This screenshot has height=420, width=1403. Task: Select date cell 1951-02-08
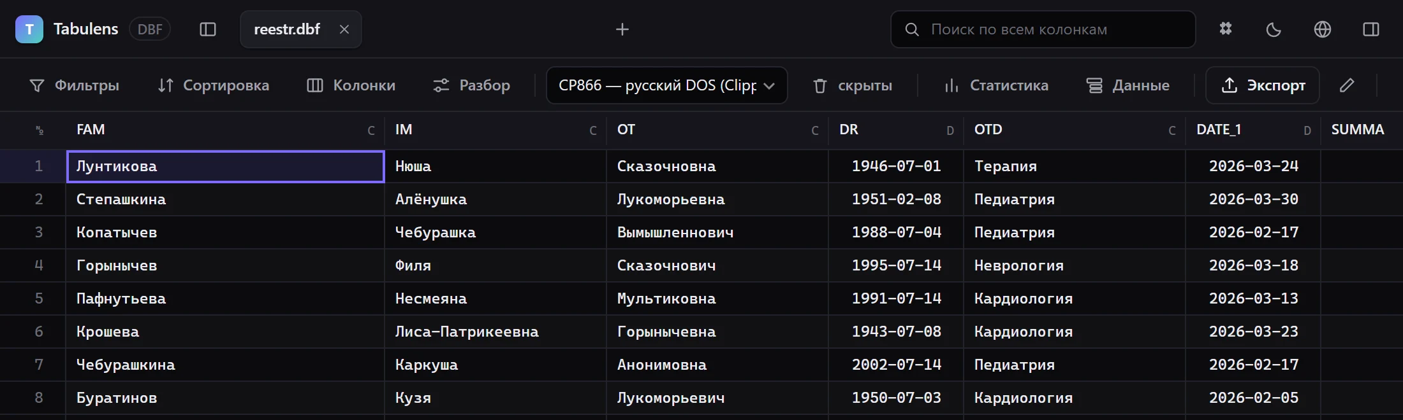point(896,199)
